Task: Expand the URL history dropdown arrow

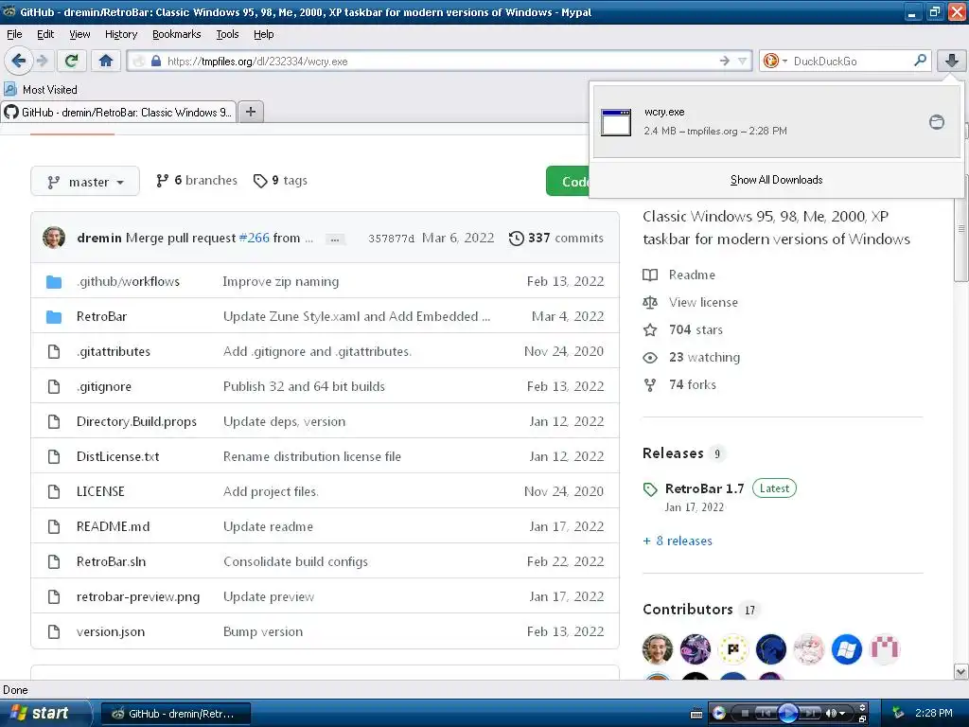Action: point(742,61)
